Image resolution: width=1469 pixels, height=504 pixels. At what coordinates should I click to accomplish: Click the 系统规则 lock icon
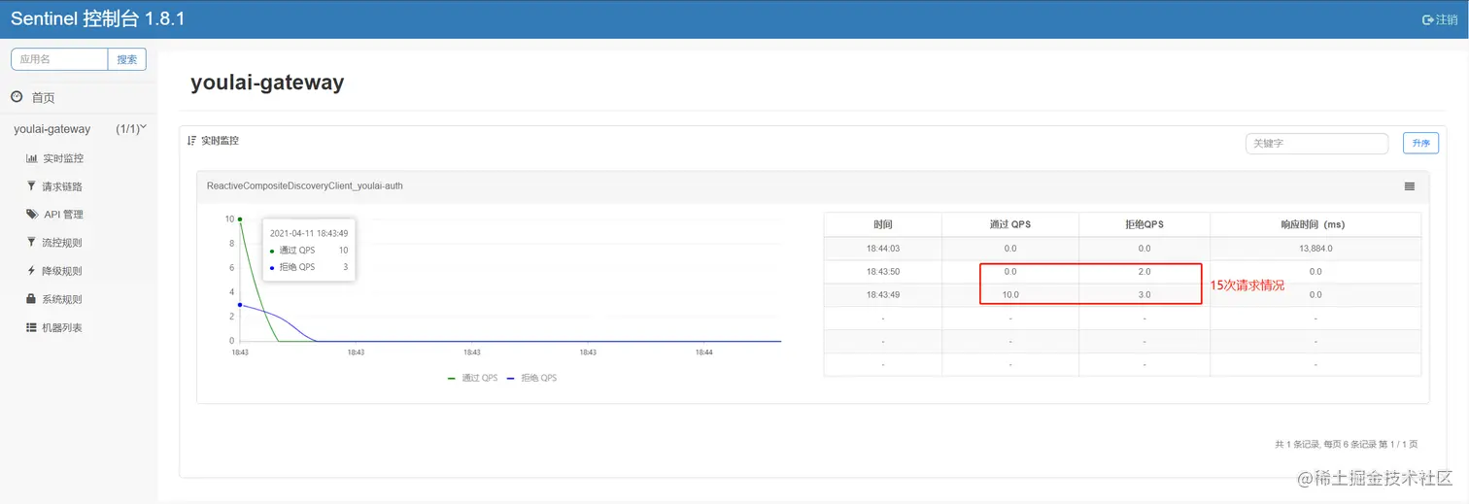tap(31, 299)
